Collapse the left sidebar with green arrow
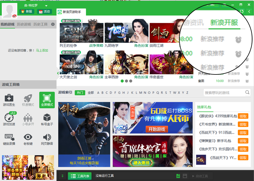The width and height of the screenshot is (254, 181). (58, 73)
